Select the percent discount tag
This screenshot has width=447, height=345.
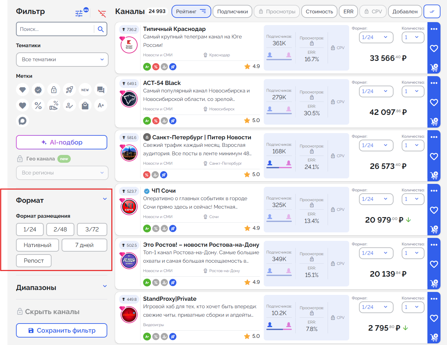pos(38,105)
